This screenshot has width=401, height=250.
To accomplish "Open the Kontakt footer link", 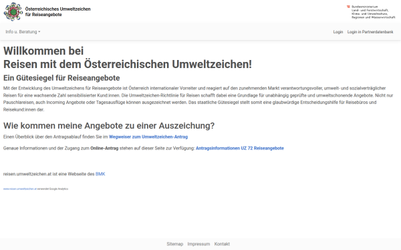I will 222,244.
